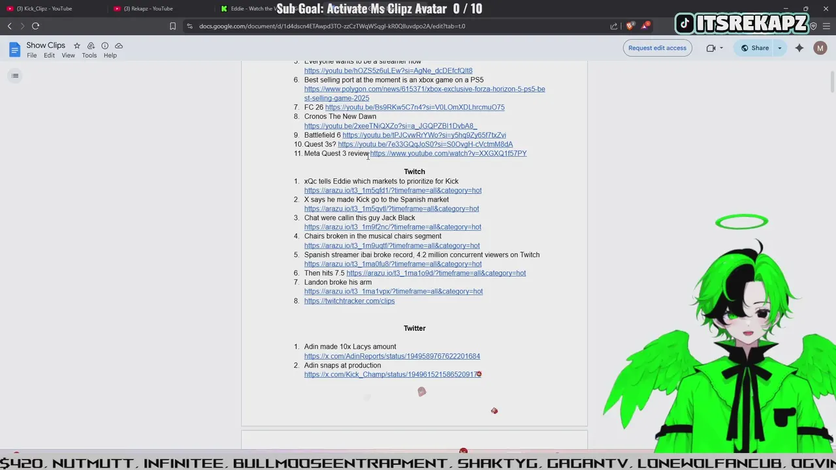Click the Google Docs home icon
The image size is (836, 470).
(14, 50)
